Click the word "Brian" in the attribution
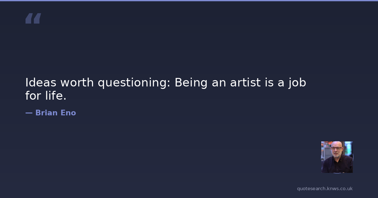 [x=47, y=113]
